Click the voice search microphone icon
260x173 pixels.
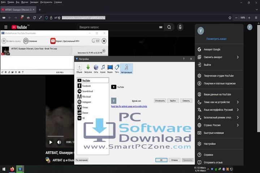(x=180, y=27)
